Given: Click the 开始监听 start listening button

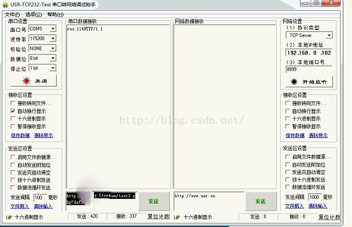Looking at the screenshot, I should (309, 82).
